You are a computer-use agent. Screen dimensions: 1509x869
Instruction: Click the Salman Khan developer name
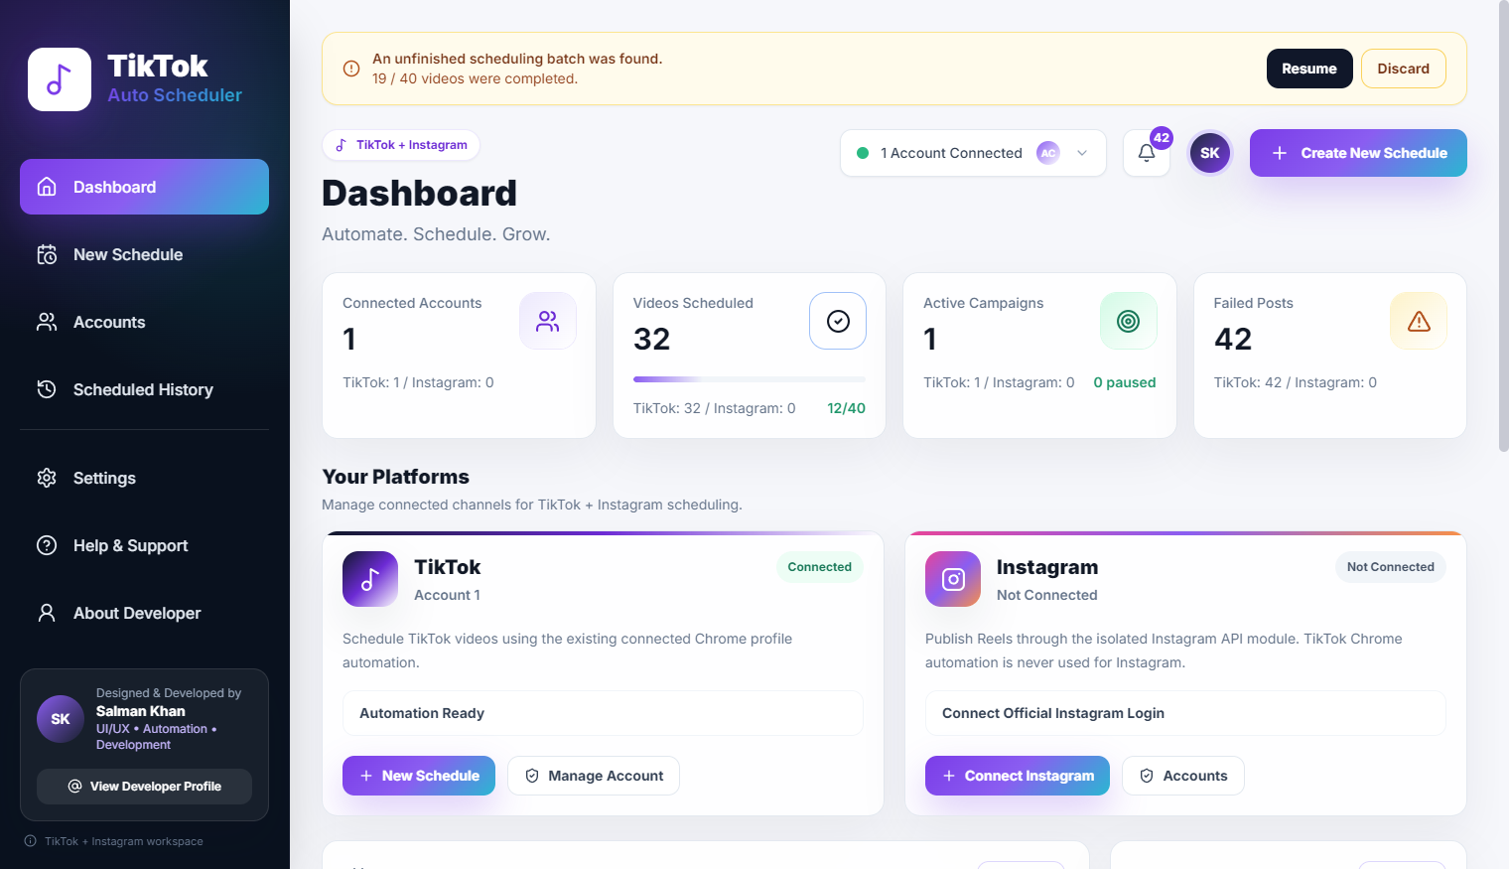(141, 711)
